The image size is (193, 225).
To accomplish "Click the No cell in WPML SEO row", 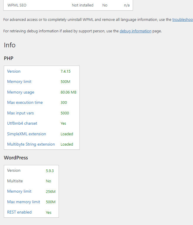I will (x=105, y=5).
